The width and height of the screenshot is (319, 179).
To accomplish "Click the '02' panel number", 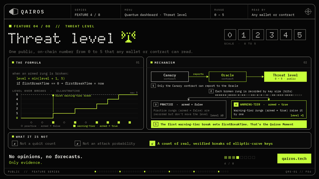I will (x=305, y=63).
